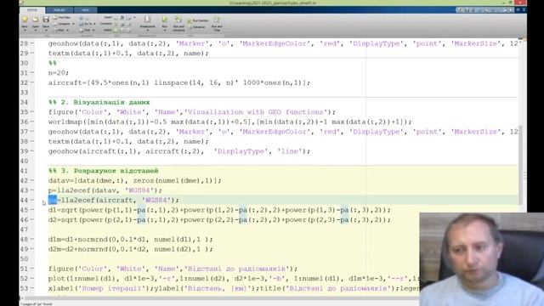Click the green Run arrow icon

click(165, 19)
